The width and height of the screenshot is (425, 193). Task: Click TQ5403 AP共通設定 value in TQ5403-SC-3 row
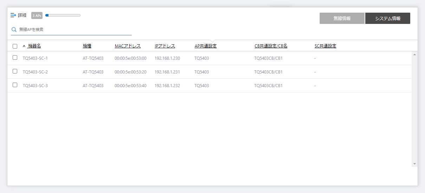tap(202, 86)
